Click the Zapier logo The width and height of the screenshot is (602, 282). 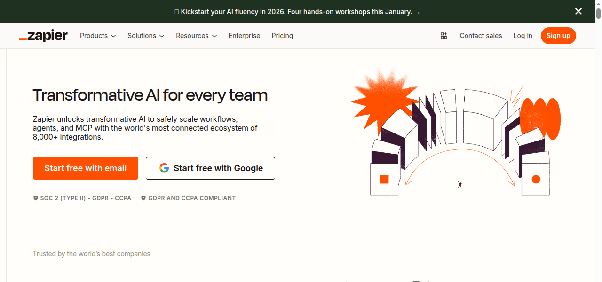(x=43, y=35)
